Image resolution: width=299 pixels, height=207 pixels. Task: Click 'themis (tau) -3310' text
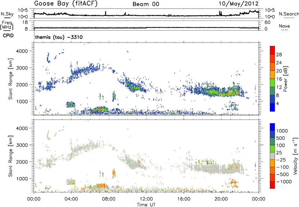tap(59, 37)
